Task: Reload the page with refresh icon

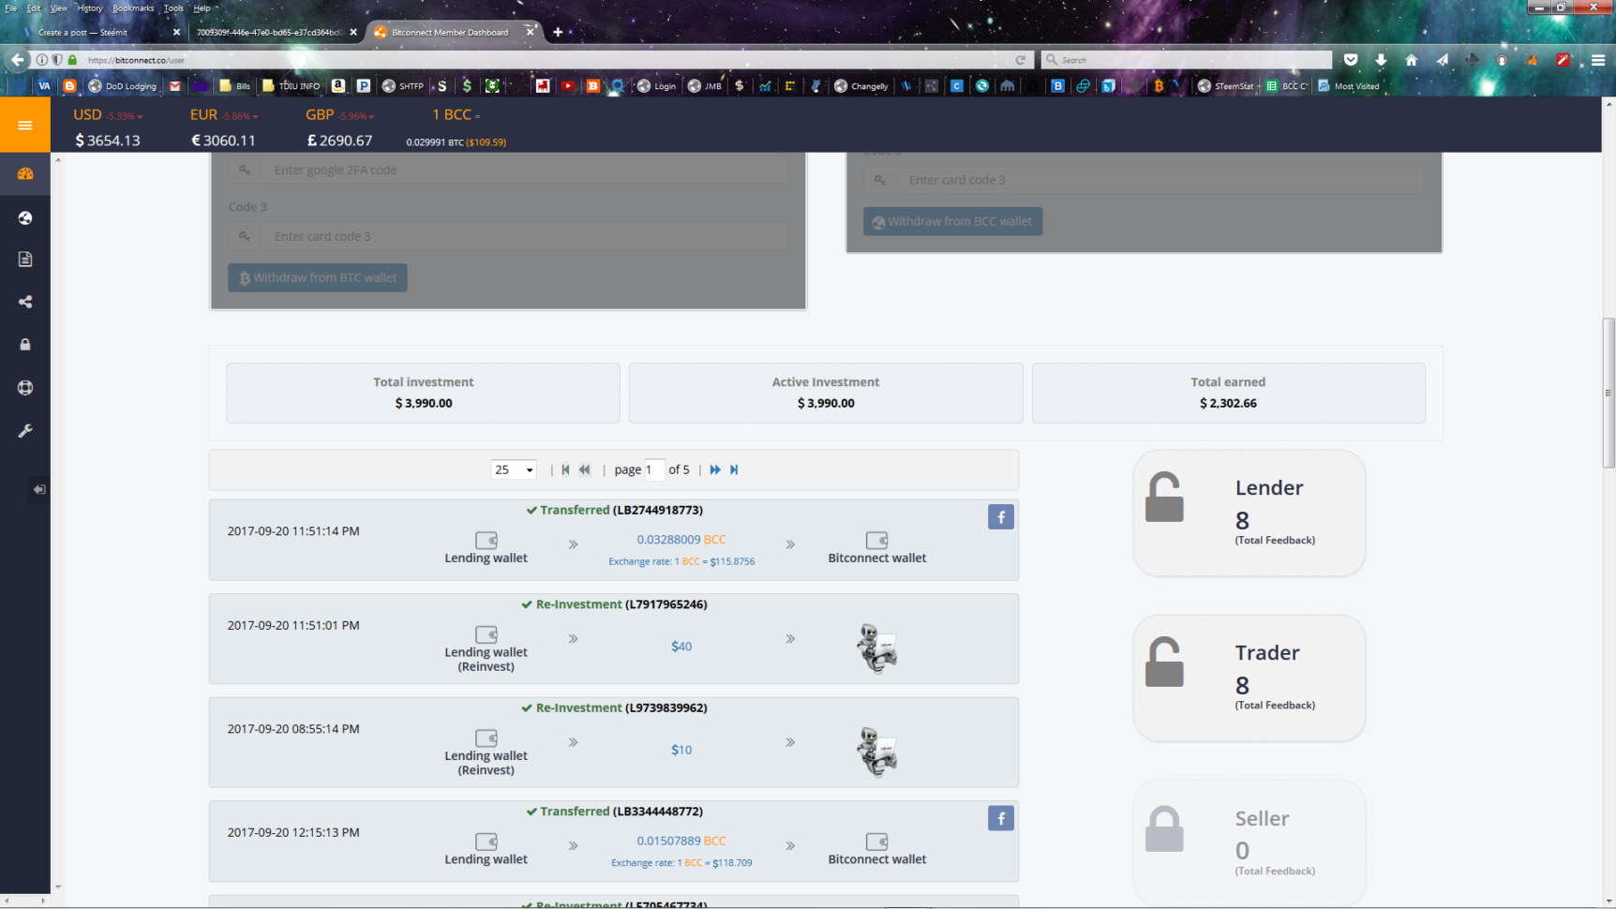Action: [1021, 60]
